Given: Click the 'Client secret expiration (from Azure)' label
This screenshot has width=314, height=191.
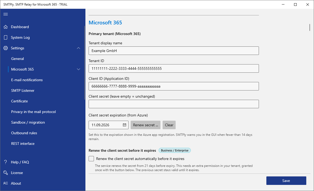Looking at the screenshot, I should [118, 115].
